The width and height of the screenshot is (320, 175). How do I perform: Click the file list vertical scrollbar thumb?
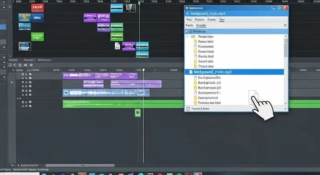coord(286,48)
